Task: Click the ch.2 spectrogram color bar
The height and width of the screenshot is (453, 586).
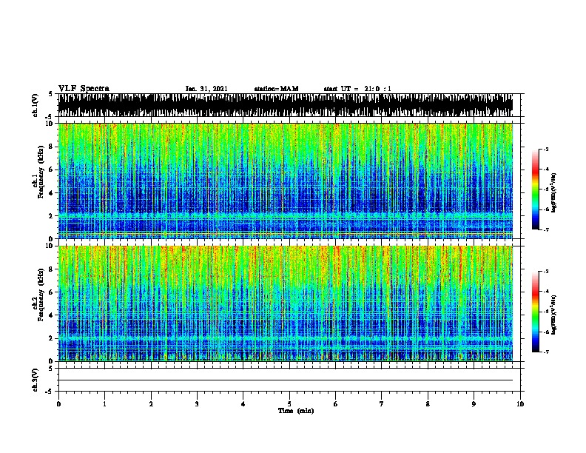Action: coord(536,312)
